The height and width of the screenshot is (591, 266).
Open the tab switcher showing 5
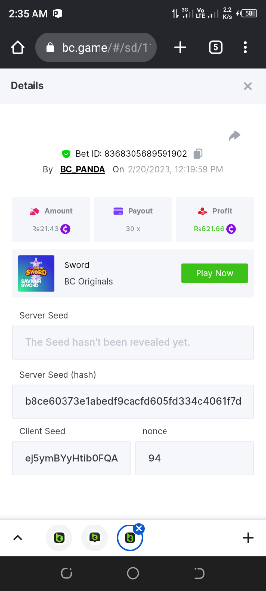pyautogui.click(x=215, y=47)
